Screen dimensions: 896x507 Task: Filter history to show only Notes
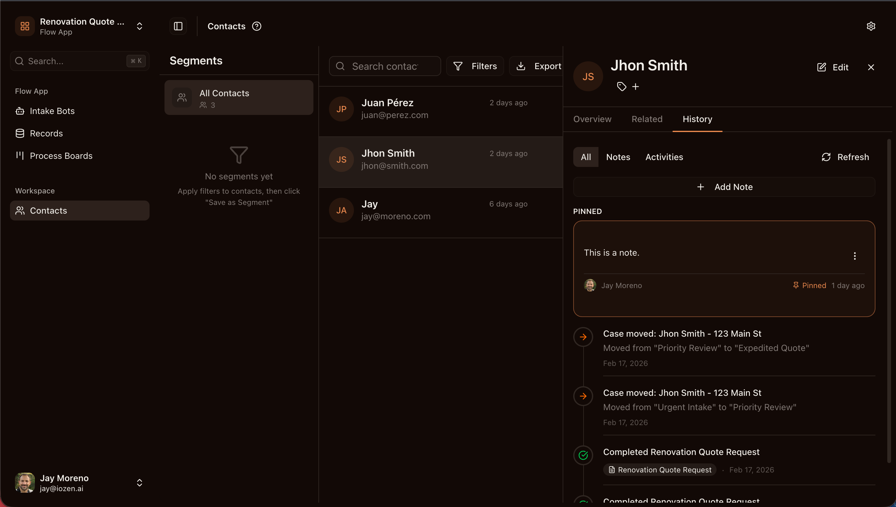point(618,157)
